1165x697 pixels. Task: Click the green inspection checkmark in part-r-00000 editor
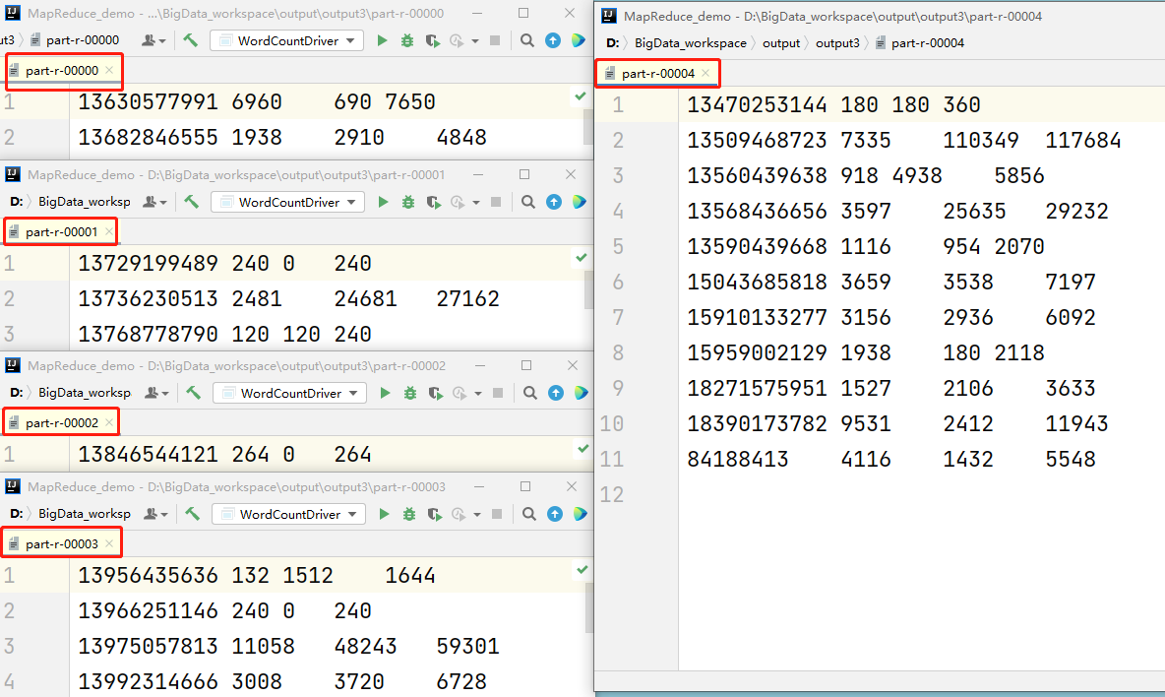coord(581,95)
